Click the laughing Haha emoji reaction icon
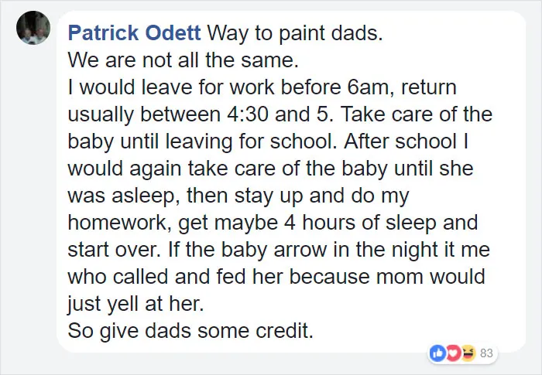 click(x=468, y=353)
